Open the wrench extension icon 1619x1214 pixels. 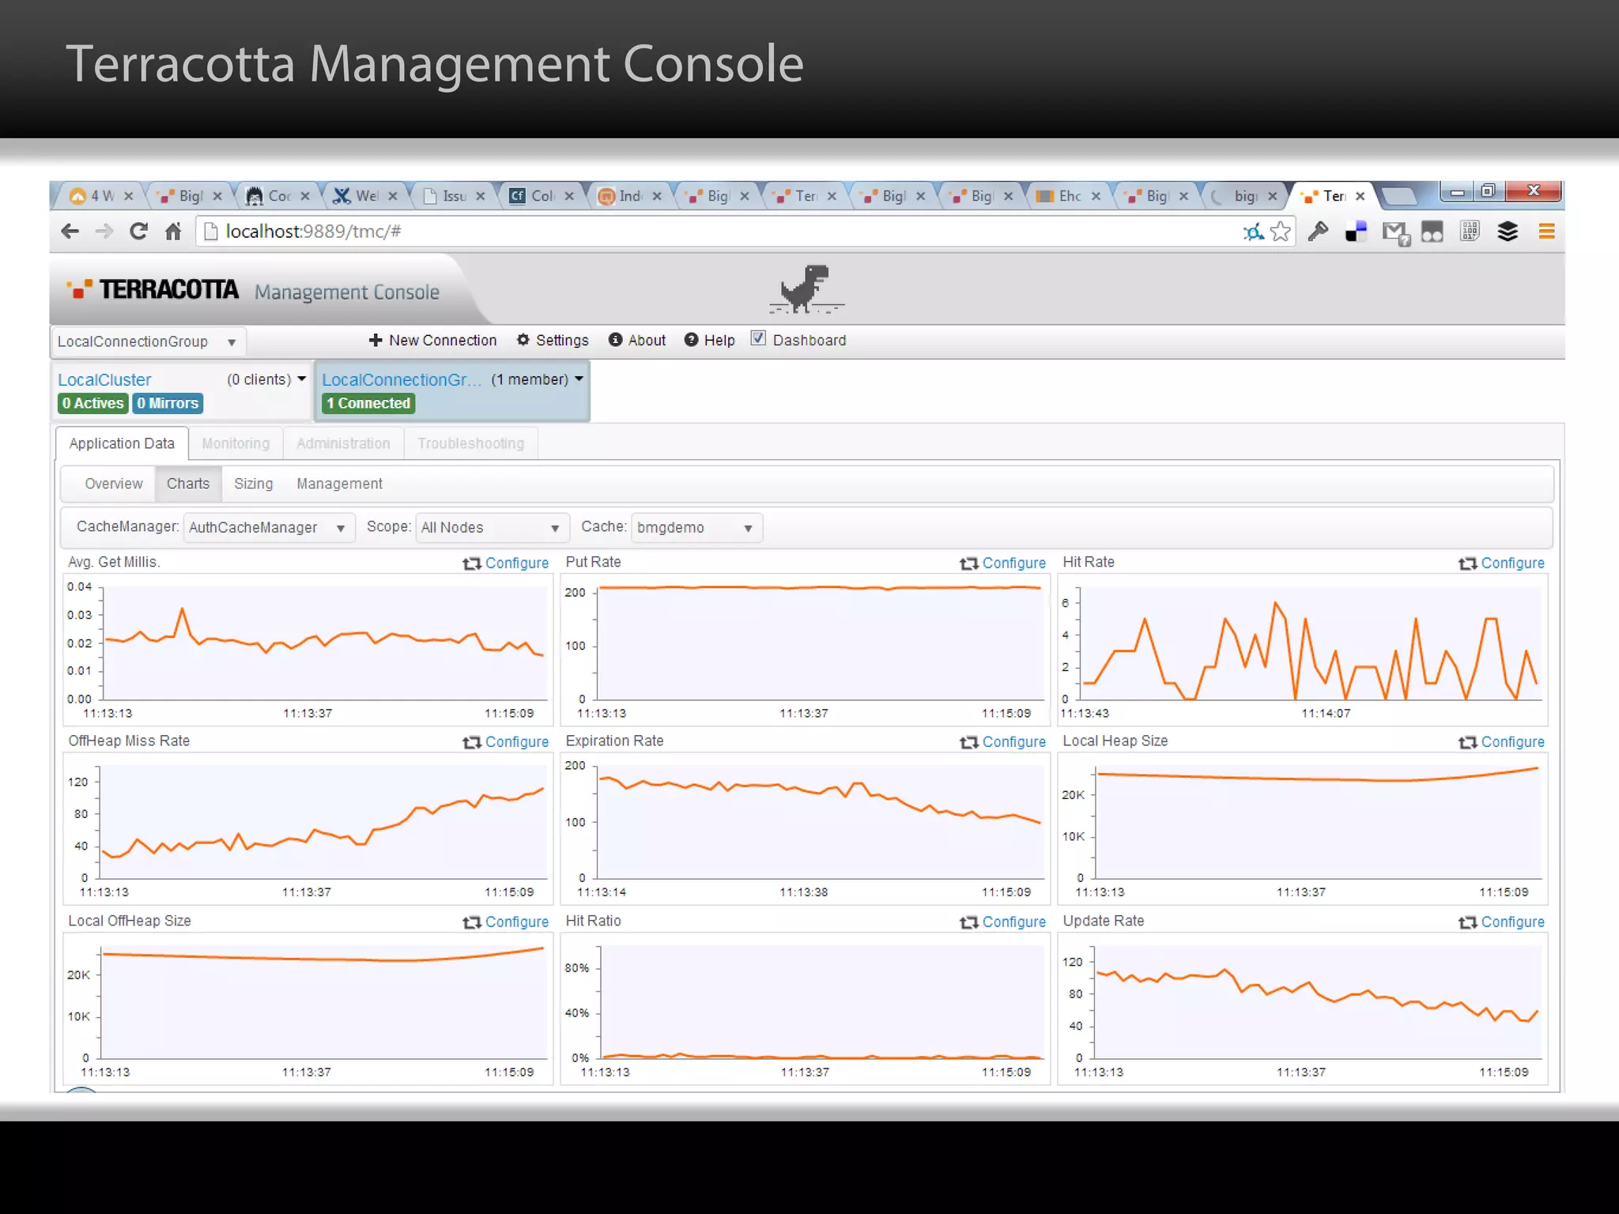[x=1318, y=232]
